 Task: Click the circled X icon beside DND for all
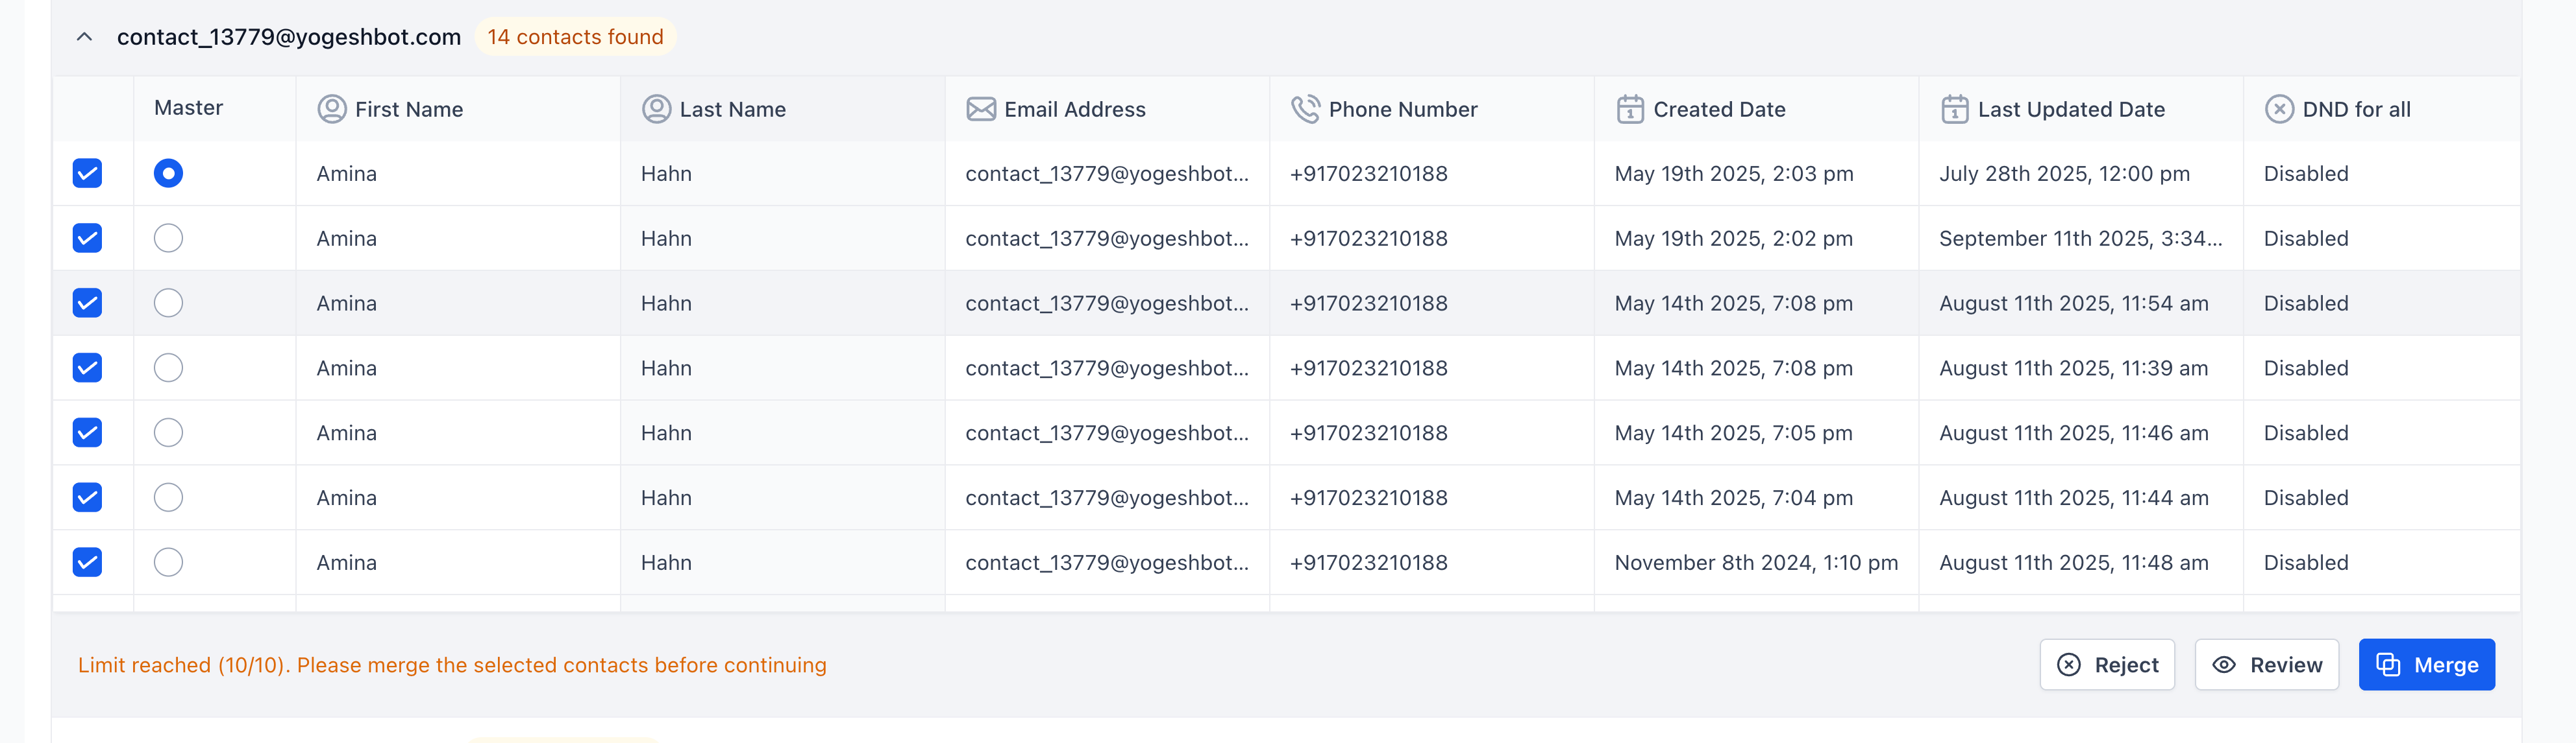coord(2279,109)
